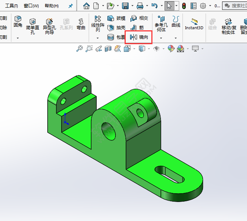Toggle Section View icon
The image size is (247, 221).
point(108,49)
